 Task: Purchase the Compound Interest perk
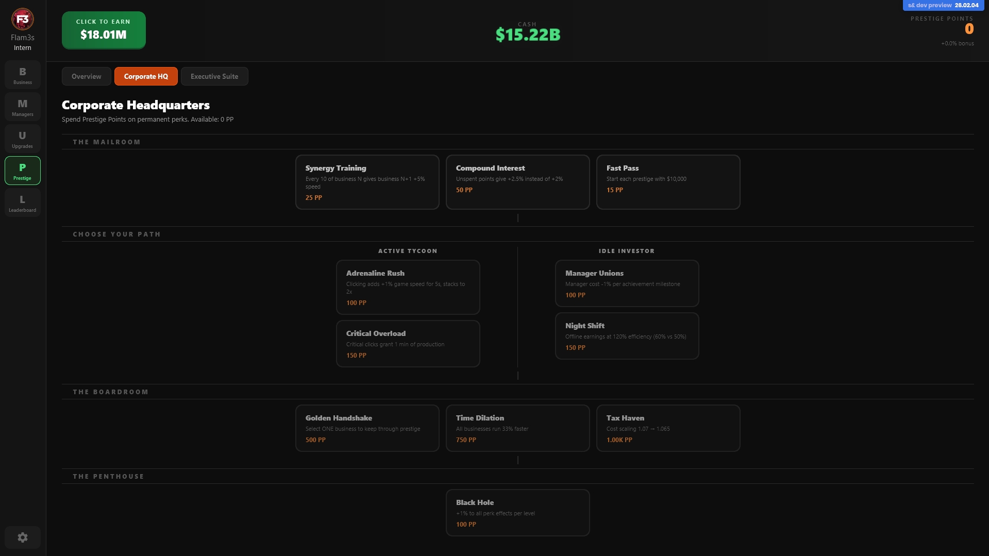pyautogui.click(x=517, y=182)
